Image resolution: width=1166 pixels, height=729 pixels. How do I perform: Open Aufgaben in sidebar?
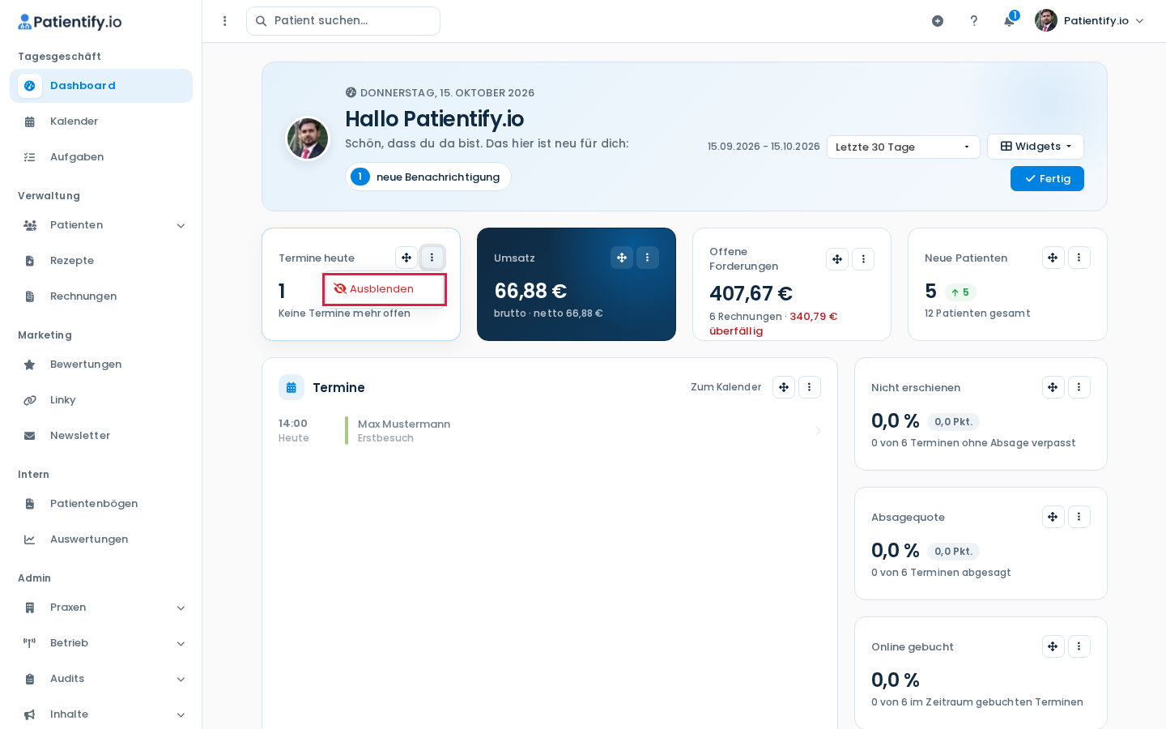coord(101,157)
